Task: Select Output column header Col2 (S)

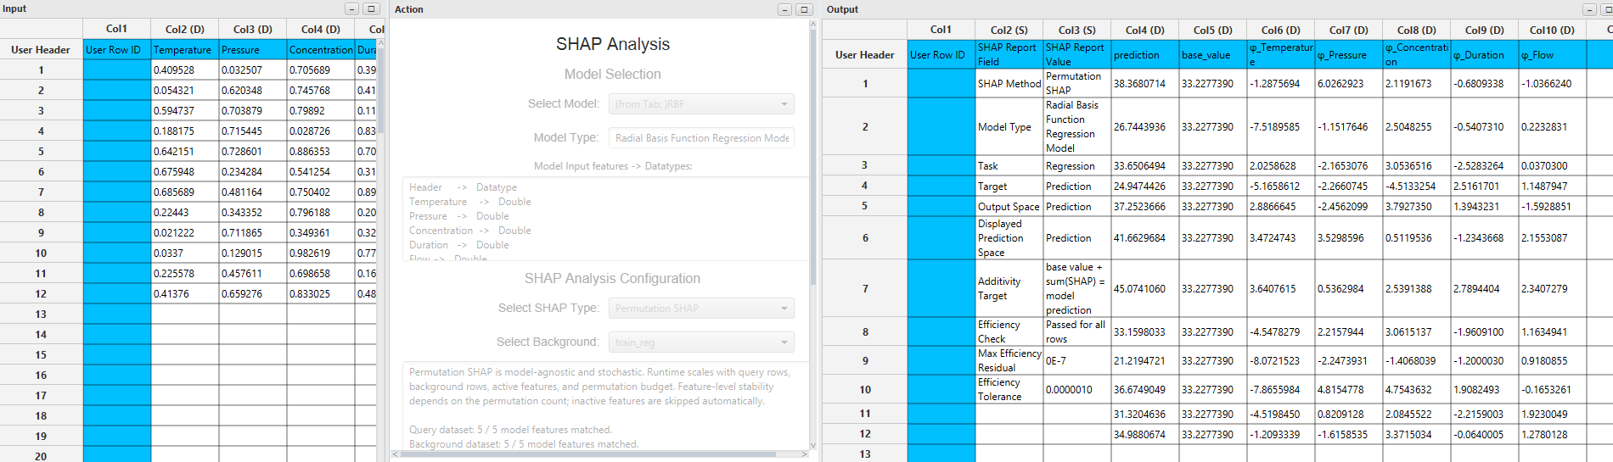Action: (1009, 30)
